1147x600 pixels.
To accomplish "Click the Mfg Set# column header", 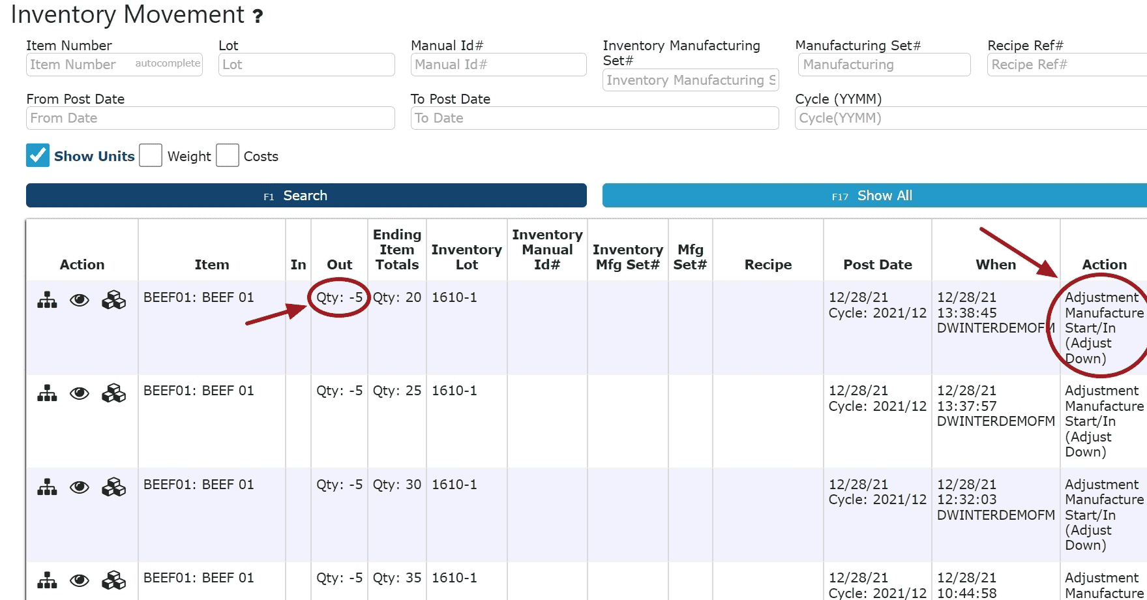I will [691, 257].
